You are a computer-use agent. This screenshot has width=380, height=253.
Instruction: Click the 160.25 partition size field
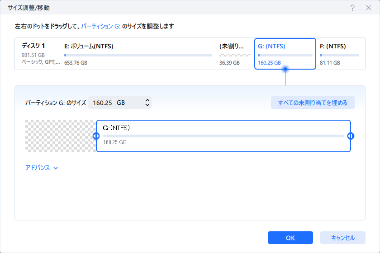[x=120, y=103]
